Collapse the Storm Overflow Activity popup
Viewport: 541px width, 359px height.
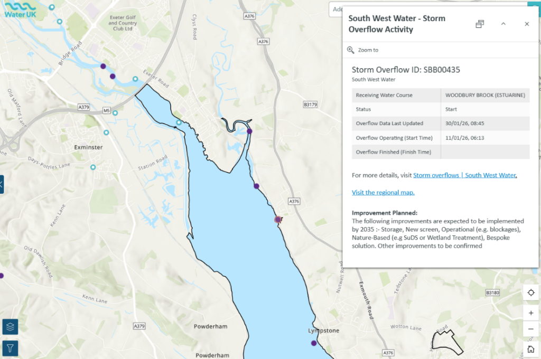coord(503,24)
